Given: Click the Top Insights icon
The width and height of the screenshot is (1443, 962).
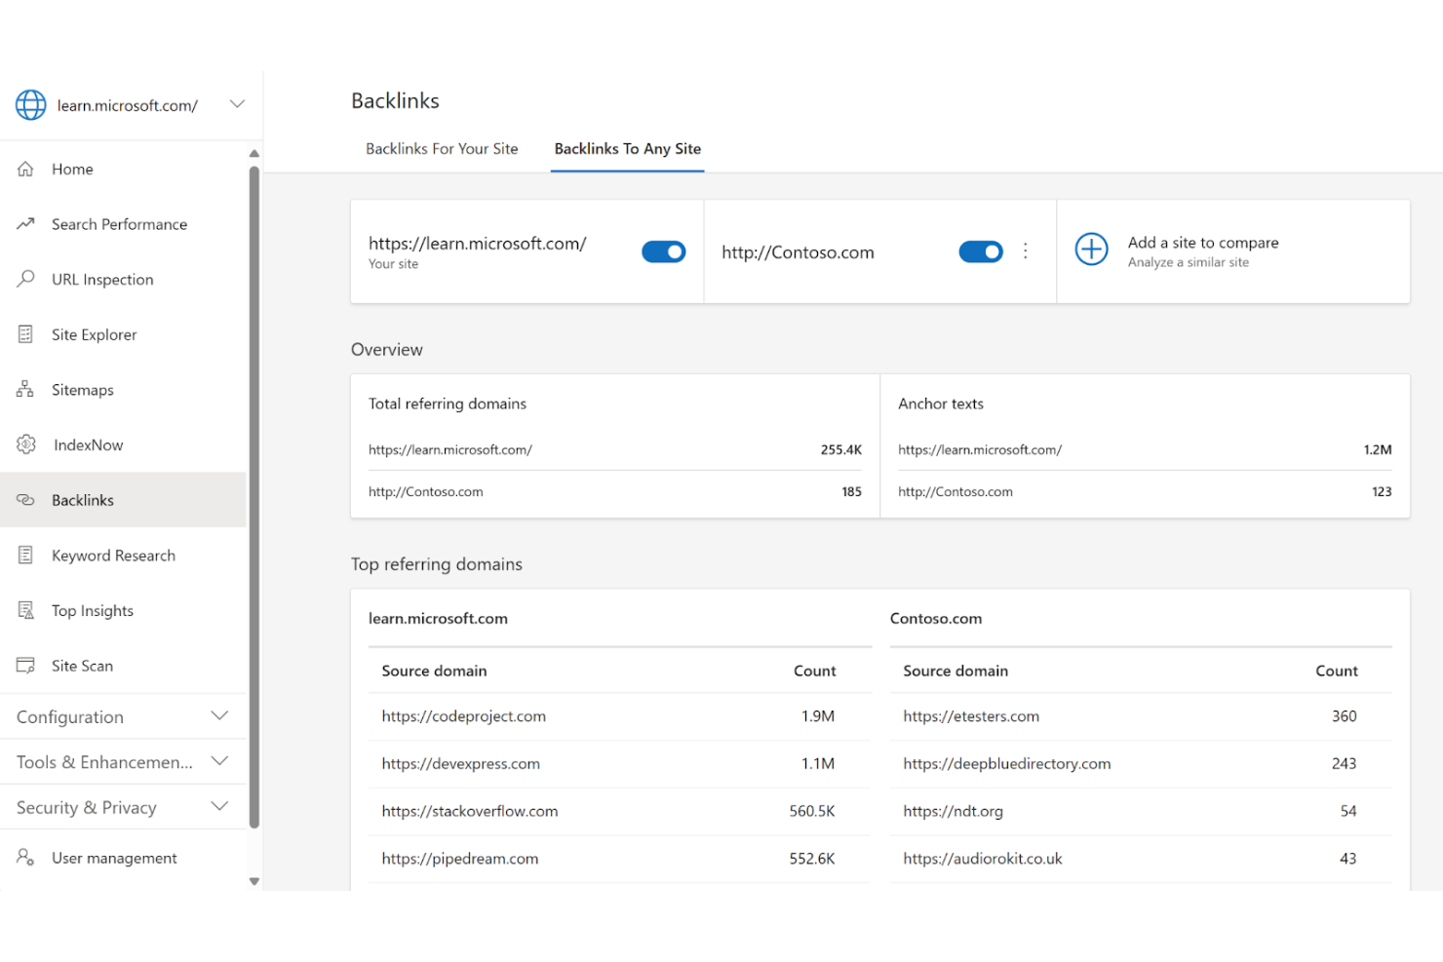Looking at the screenshot, I should [26, 610].
